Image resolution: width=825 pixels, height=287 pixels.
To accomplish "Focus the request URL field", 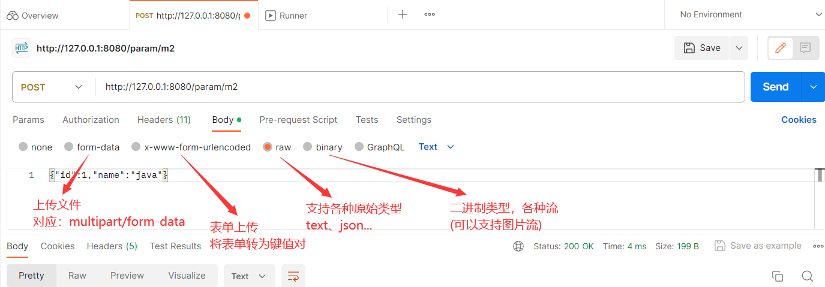I will click(420, 87).
